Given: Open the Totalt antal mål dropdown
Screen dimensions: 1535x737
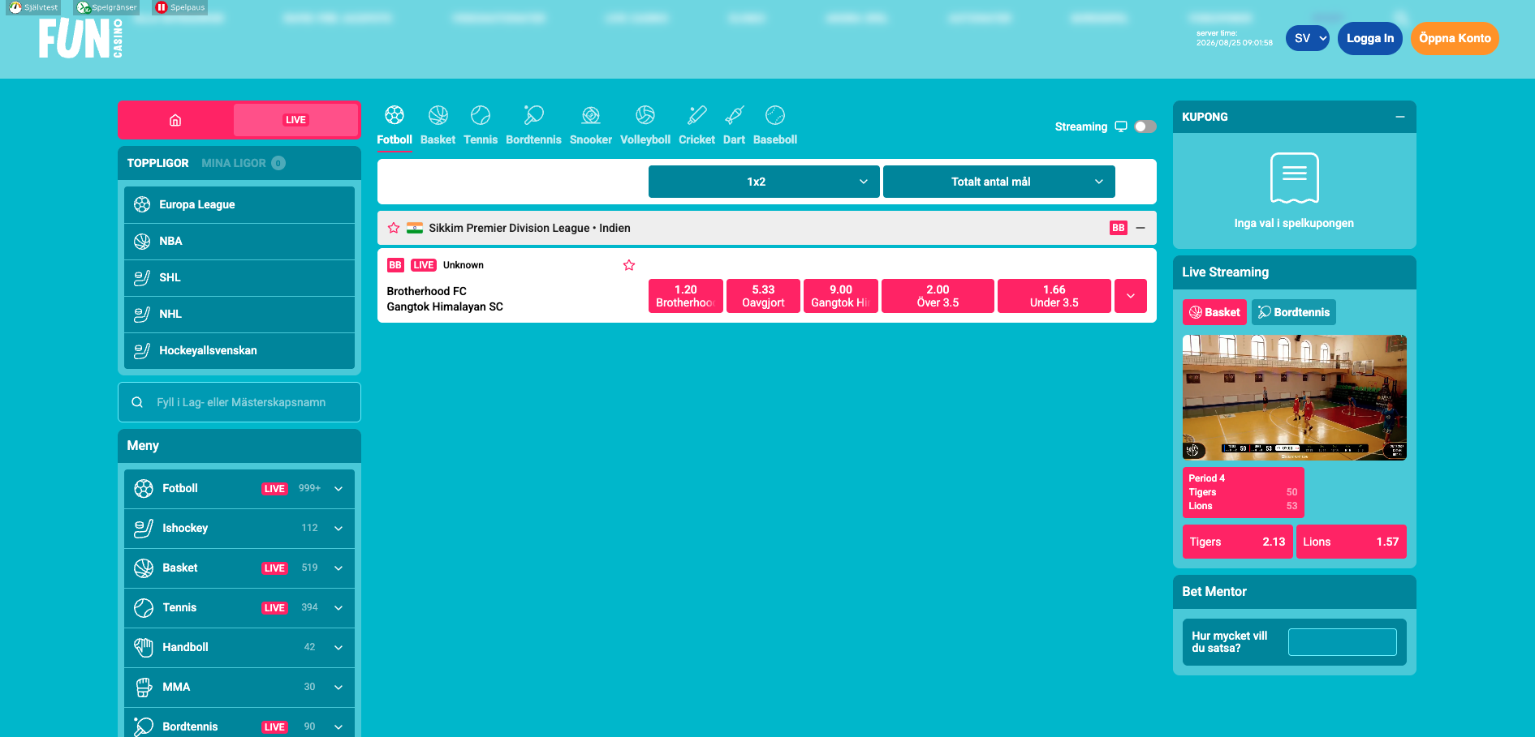Looking at the screenshot, I should (998, 182).
